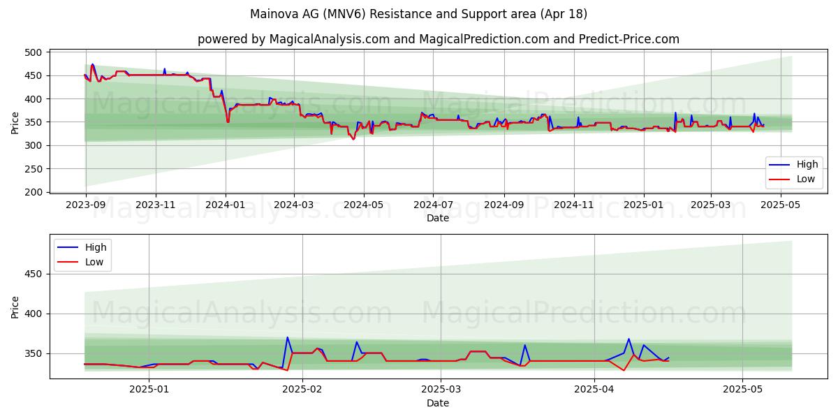Click 'Low' in the lower chart legend

pos(94,262)
